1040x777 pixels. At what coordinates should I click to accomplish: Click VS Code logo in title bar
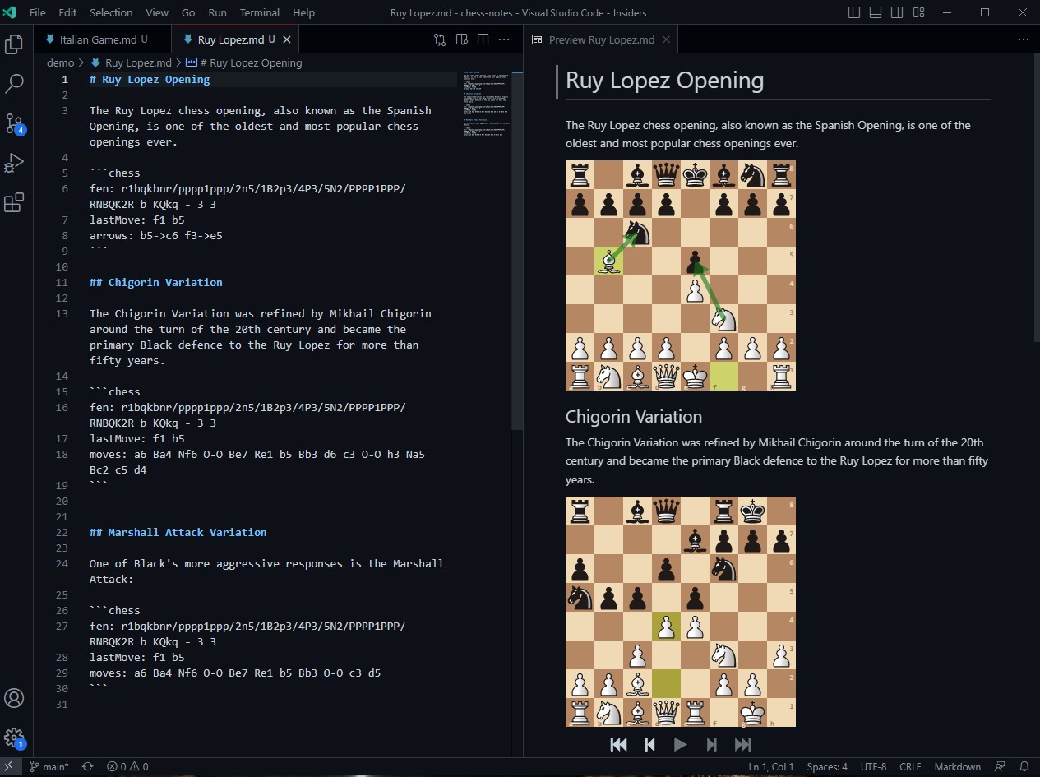10,12
